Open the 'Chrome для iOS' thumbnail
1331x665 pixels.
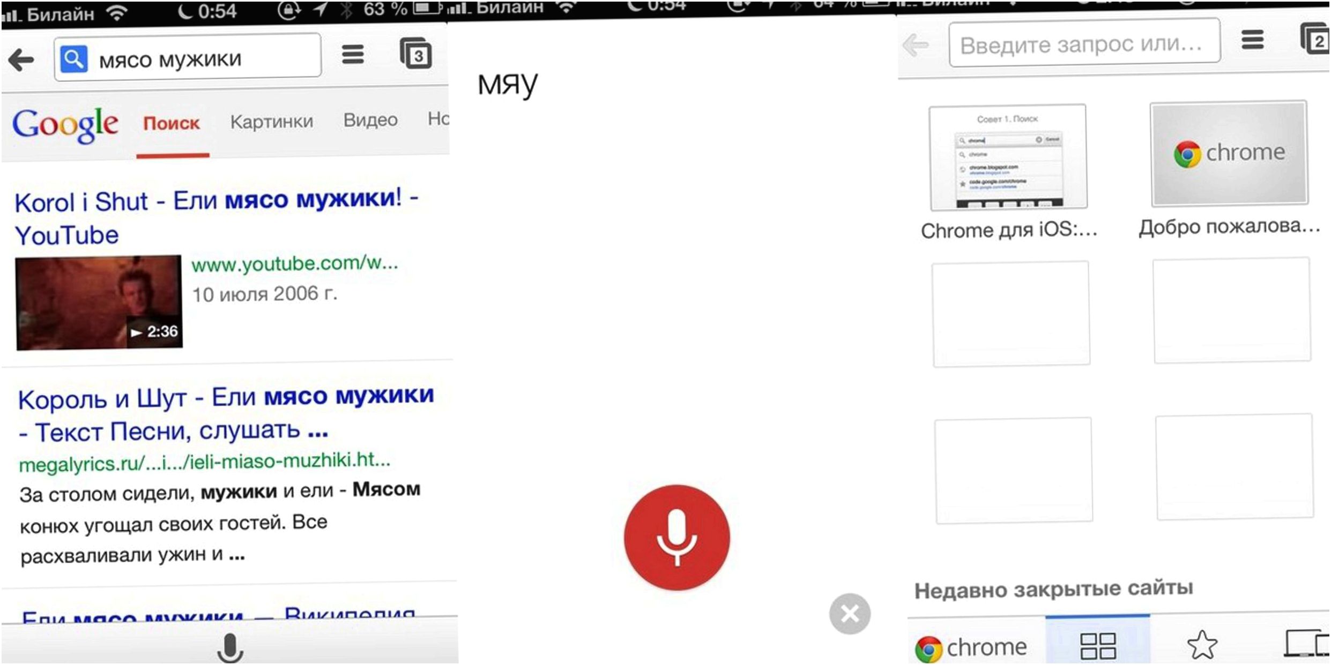tap(1008, 156)
